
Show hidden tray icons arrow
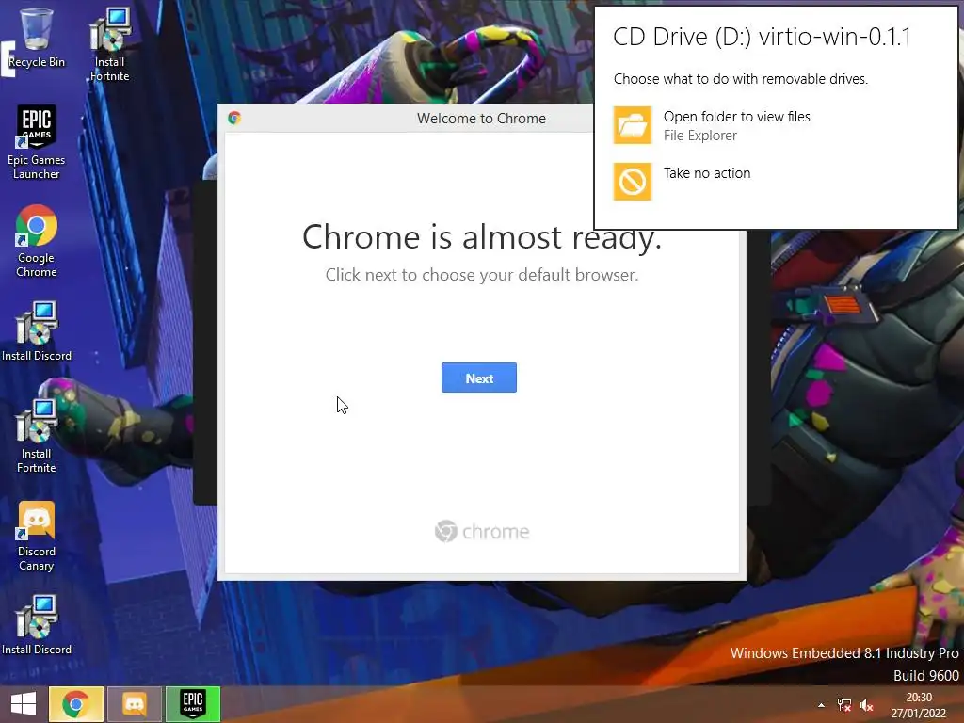click(821, 706)
